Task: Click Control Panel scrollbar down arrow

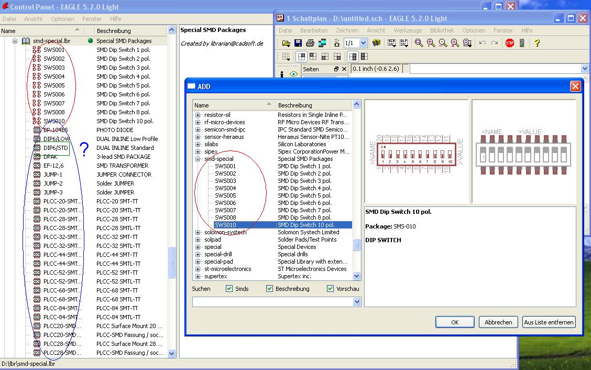Action: (171, 353)
